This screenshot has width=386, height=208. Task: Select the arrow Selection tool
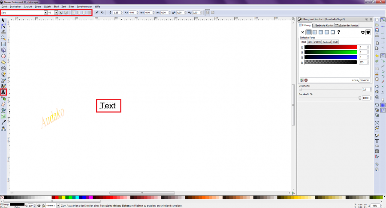pos(3,20)
